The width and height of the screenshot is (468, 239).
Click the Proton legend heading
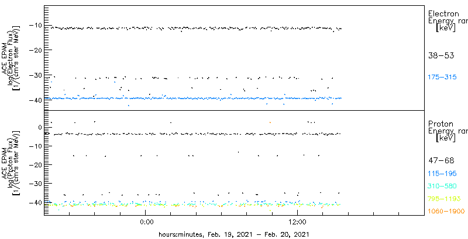[x=441, y=124]
